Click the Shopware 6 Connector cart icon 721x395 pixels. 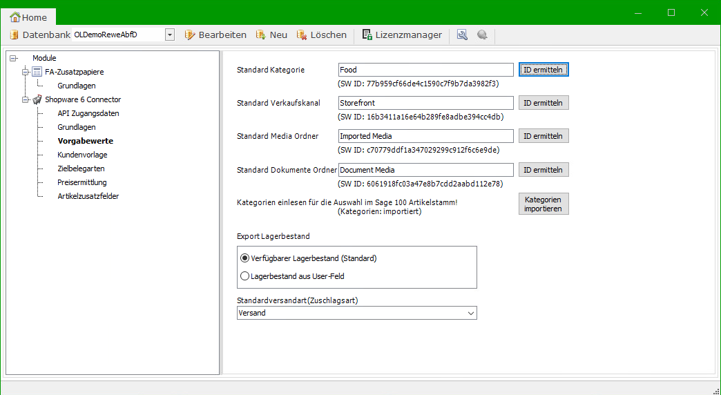pyautogui.click(x=37, y=99)
